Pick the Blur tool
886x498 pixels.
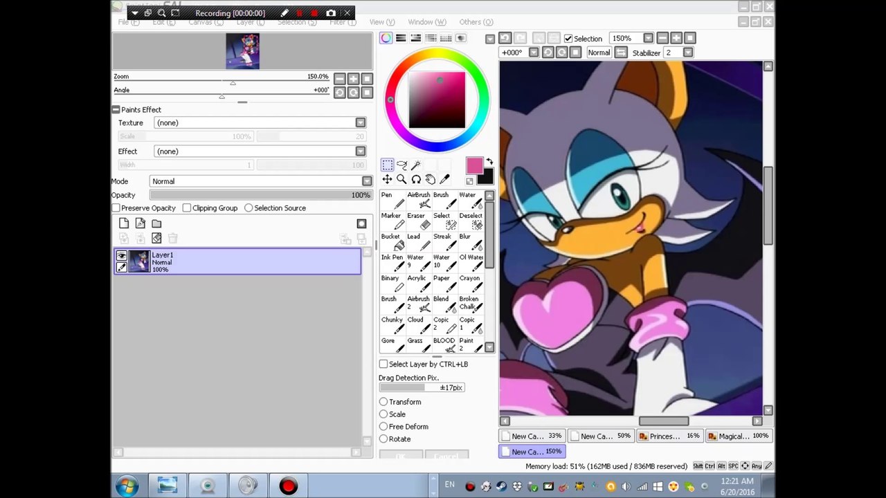[471, 242]
